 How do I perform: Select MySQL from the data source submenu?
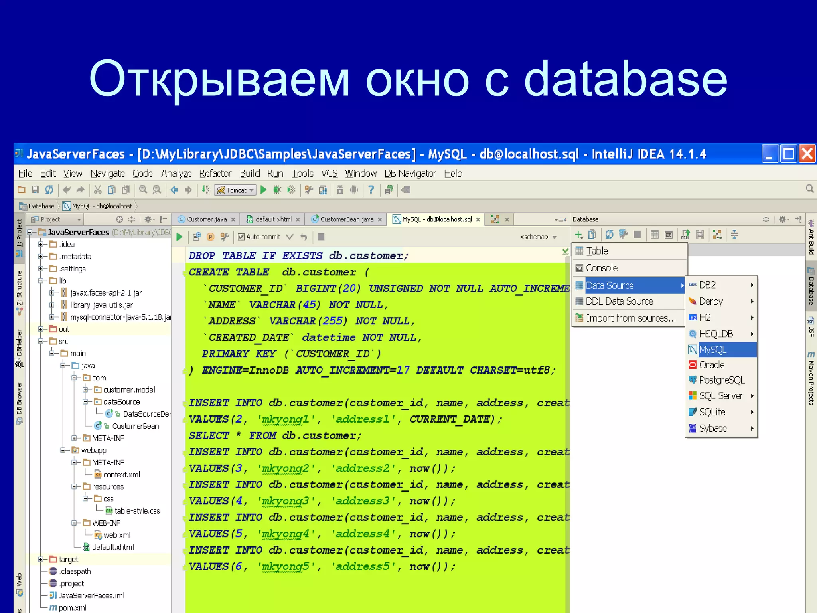click(x=721, y=350)
